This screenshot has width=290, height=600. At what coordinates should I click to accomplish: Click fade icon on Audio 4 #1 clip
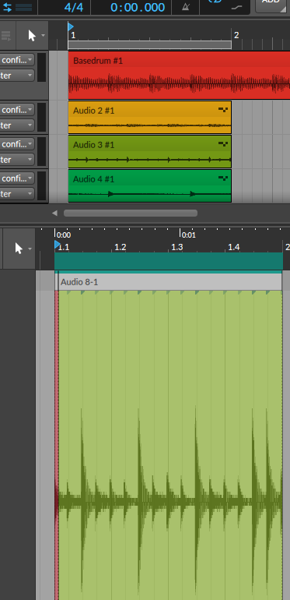pyautogui.click(x=223, y=178)
